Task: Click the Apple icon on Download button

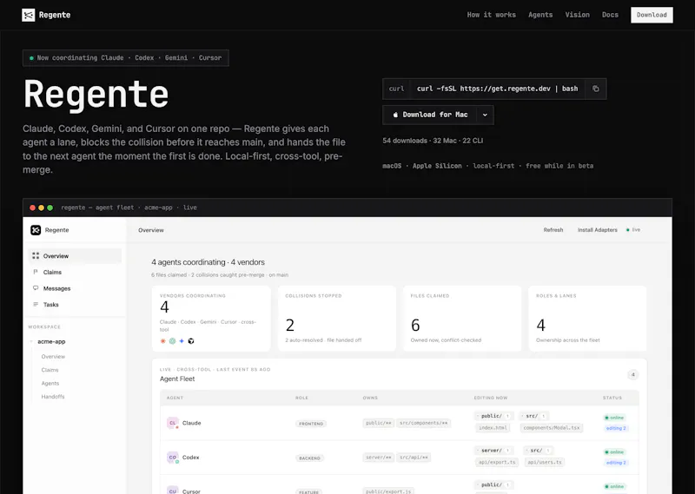Action: pos(395,115)
